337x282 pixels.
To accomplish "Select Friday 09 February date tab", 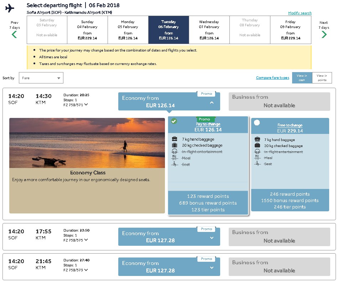I will click(x=291, y=30).
